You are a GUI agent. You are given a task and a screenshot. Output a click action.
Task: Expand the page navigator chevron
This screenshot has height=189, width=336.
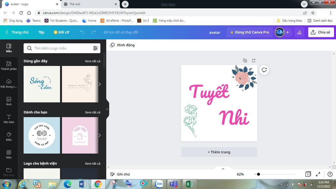pos(223,169)
